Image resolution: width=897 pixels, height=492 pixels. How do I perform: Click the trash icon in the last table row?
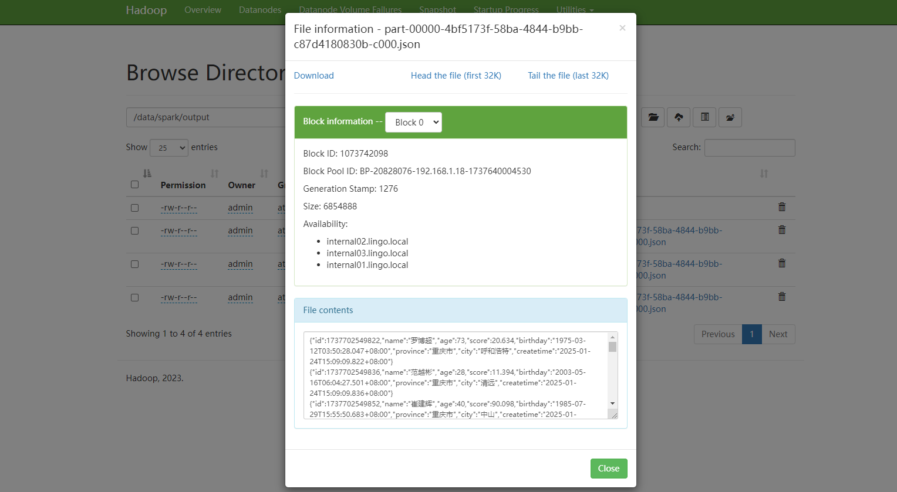tap(781, 297)
